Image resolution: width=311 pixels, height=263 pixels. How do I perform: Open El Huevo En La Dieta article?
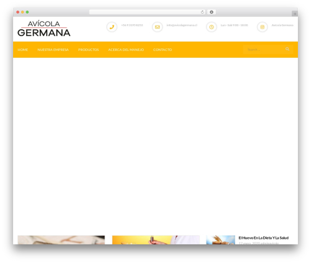pos(264,238)
